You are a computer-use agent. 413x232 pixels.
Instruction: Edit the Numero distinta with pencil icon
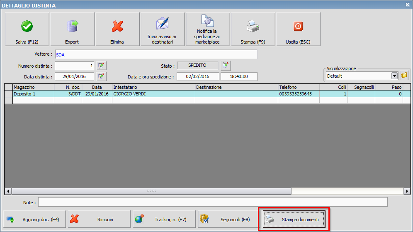coord(101,66)
